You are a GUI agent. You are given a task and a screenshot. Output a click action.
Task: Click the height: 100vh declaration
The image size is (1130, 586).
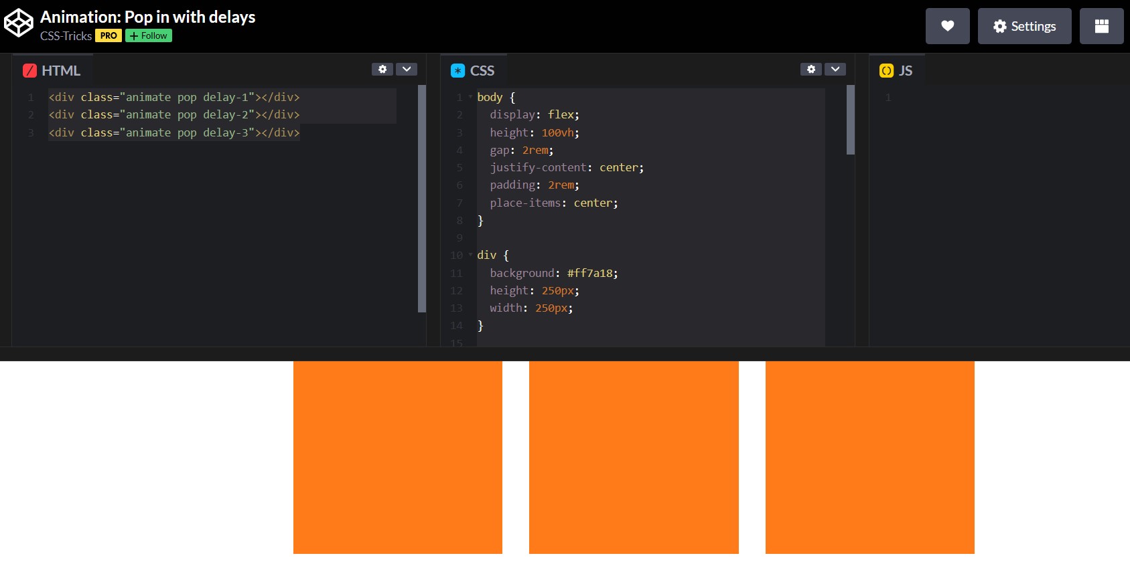(x=535, y=132)
